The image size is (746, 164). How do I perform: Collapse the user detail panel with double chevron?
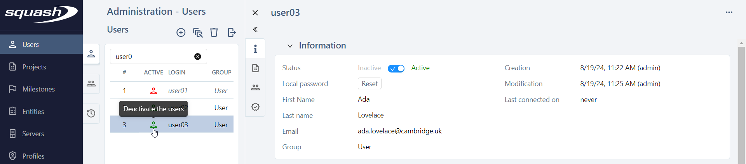(255, 29)
